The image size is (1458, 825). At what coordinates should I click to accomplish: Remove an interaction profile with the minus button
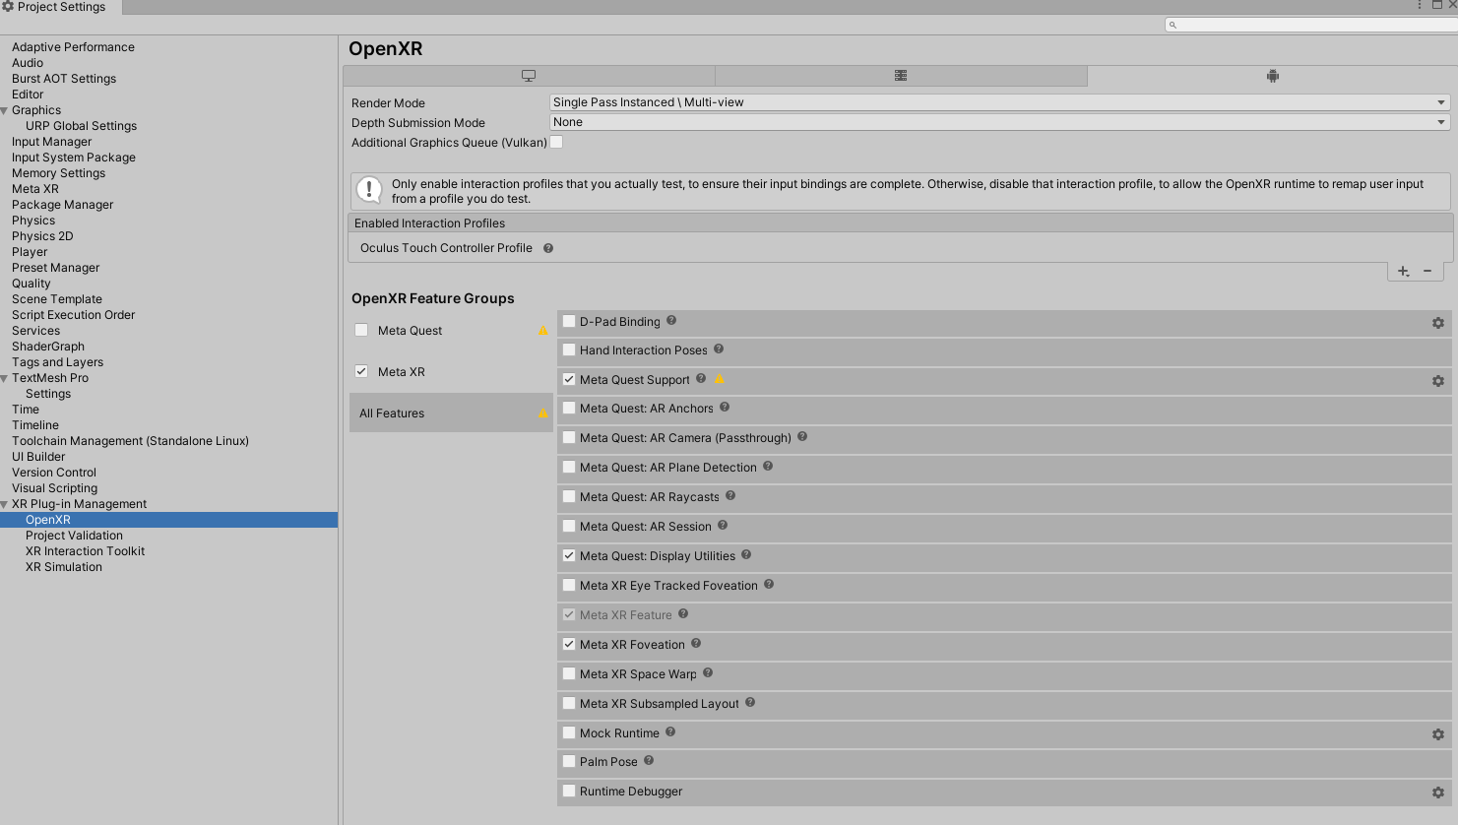pyautogui.click(x=1427, y=271)
